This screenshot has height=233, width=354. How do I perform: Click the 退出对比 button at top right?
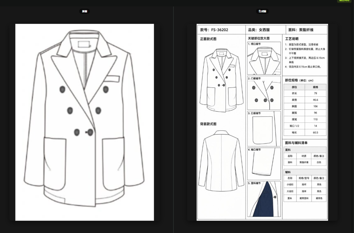(345, 1)
